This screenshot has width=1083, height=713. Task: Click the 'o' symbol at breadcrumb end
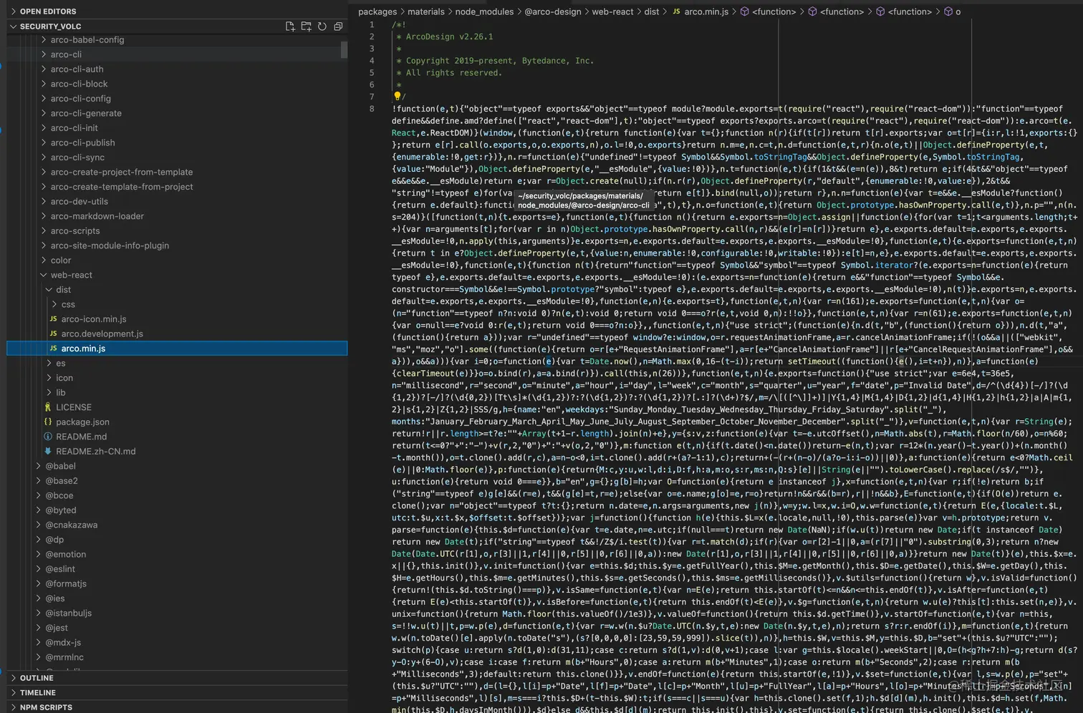(x=958, y=11)
